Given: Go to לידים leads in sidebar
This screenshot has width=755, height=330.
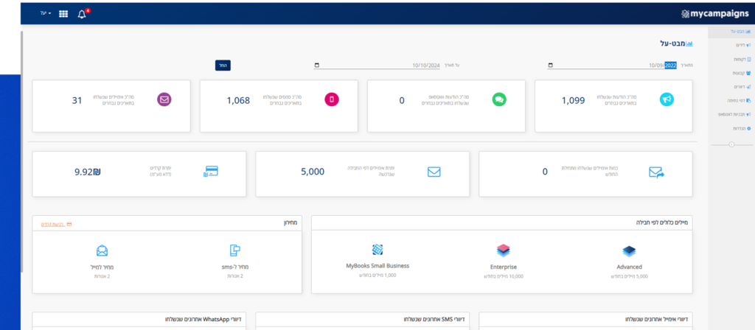Looking at the screenshot, I should tap(743, 45).
